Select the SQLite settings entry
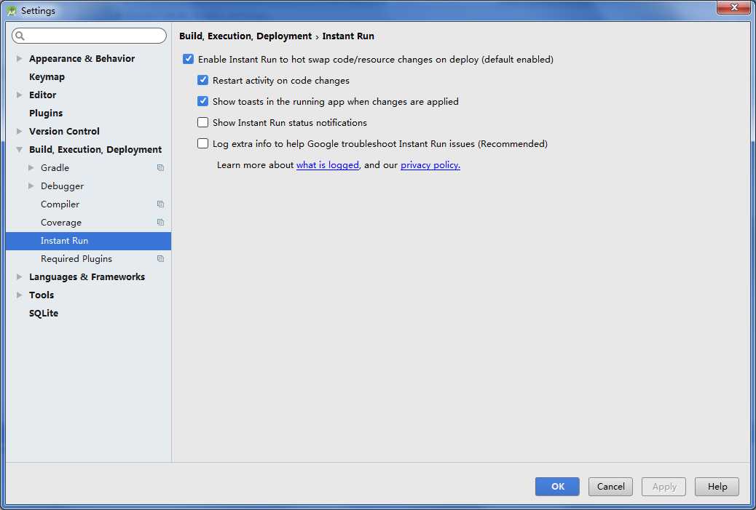Viewport: 756px width, 510px height. [44, 314]
